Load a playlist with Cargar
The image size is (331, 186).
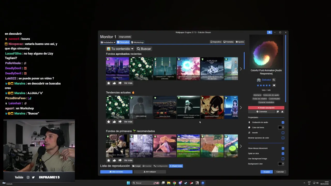[136, 166]
